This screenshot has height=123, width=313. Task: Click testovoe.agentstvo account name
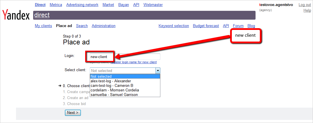click(276, 5)
